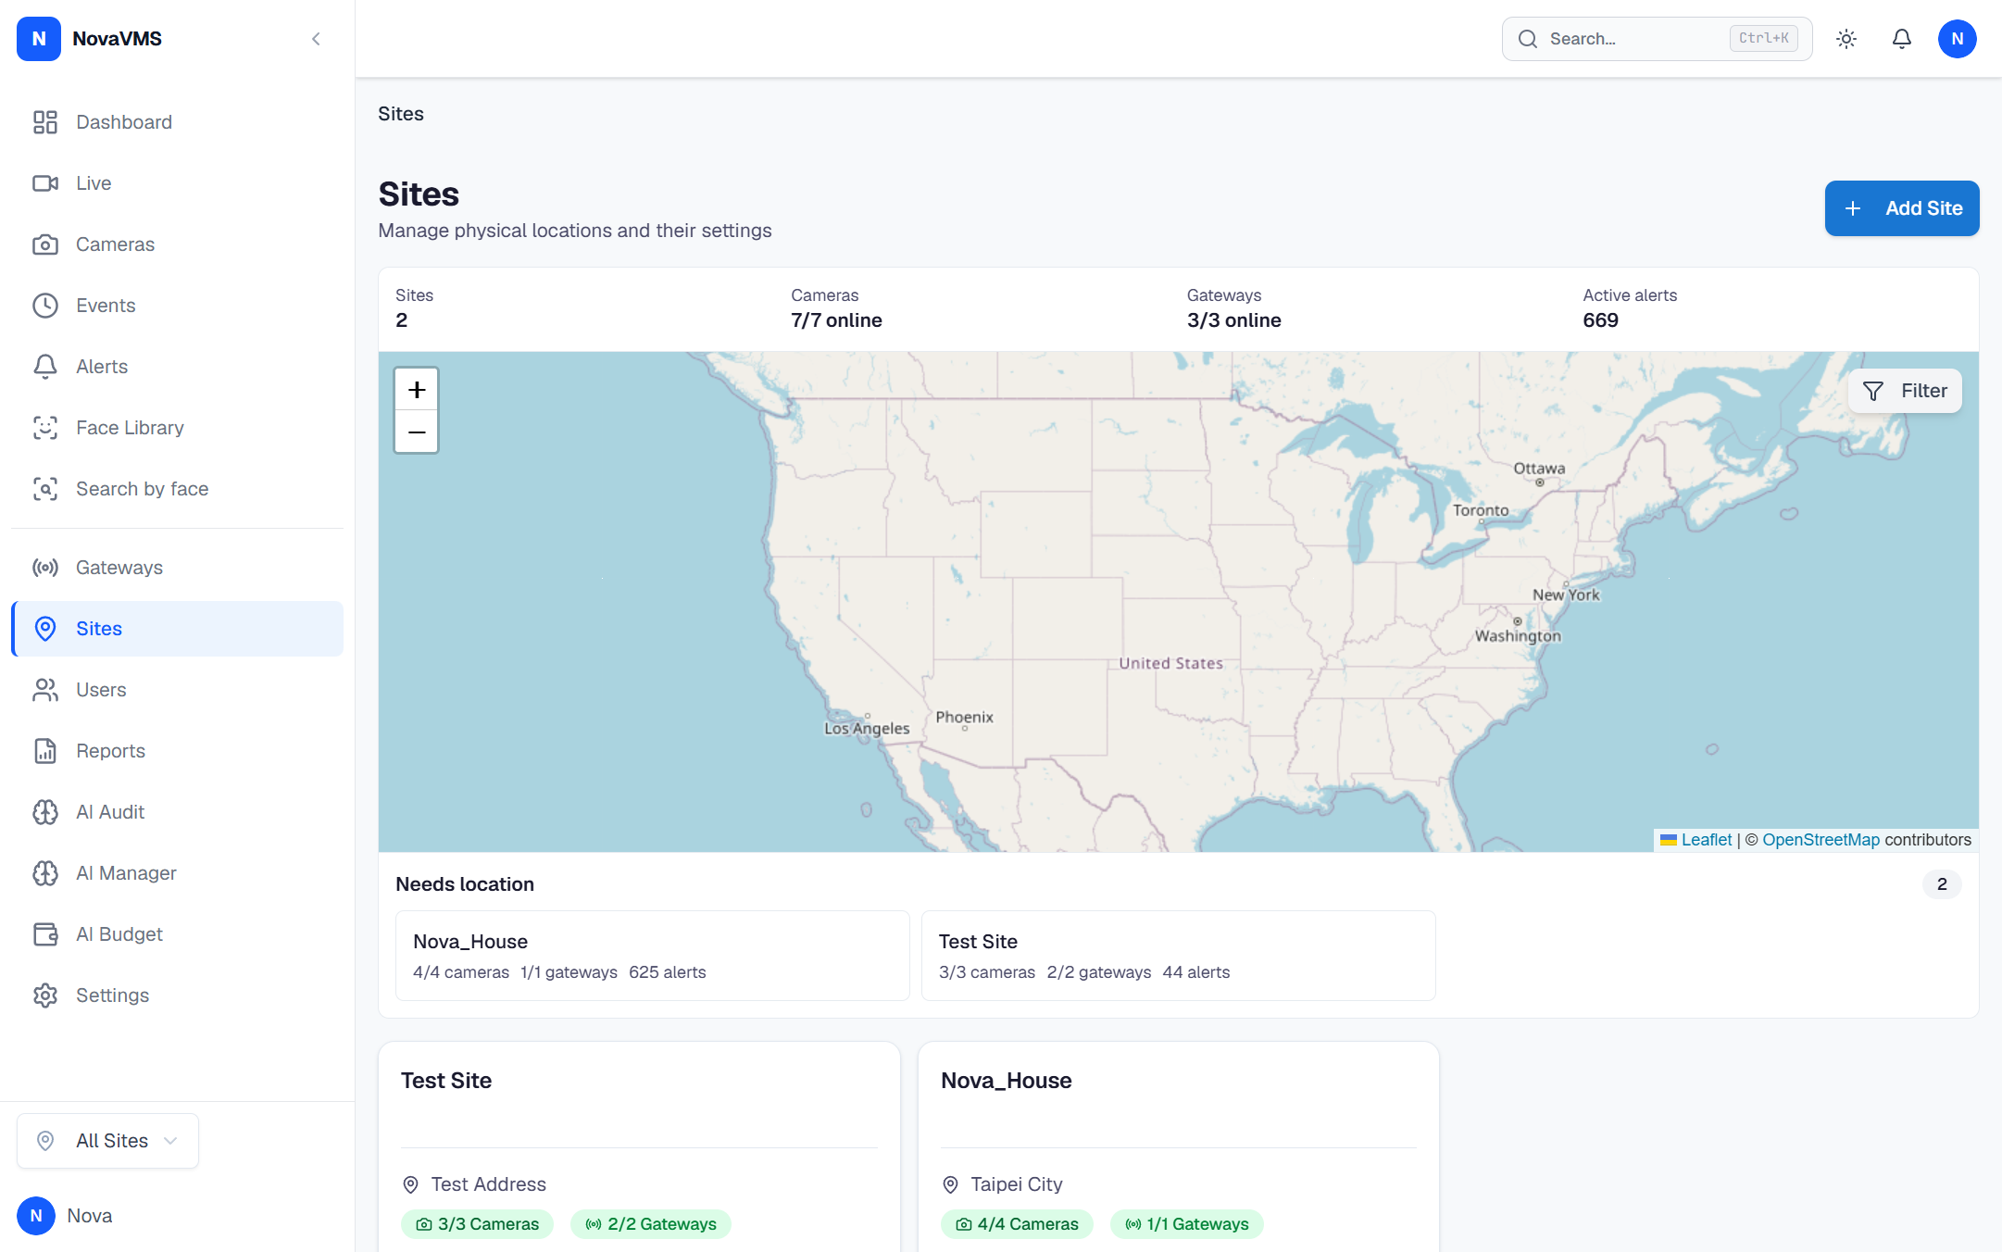The width and height of the screenshot is (2002, 1252).
Task: Click the AI Budget wallet icon
Action: click(45, 934)
